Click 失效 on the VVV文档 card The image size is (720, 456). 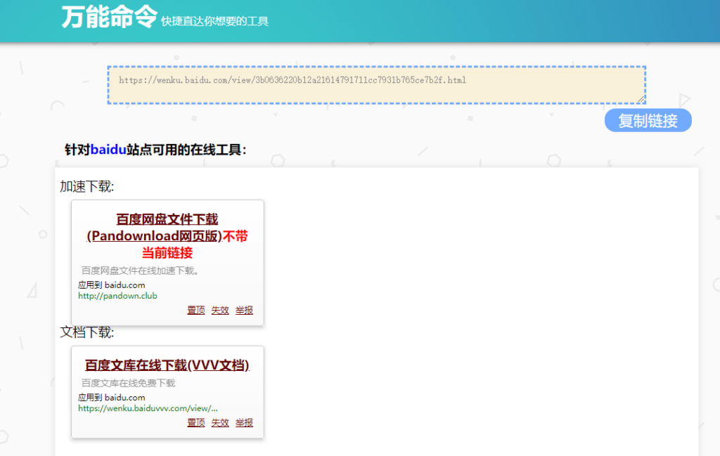(x=220, y=422)
